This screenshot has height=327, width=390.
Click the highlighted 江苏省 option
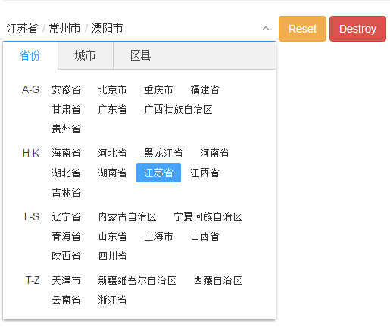coord(158,173)
